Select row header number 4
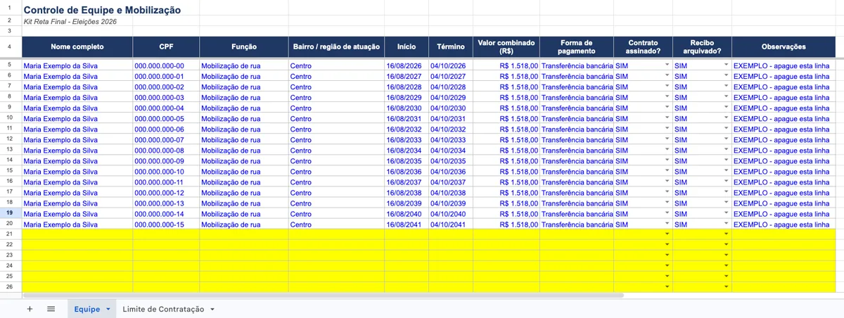Viewport: 844px width, 318px height. [x=10, y=47]
